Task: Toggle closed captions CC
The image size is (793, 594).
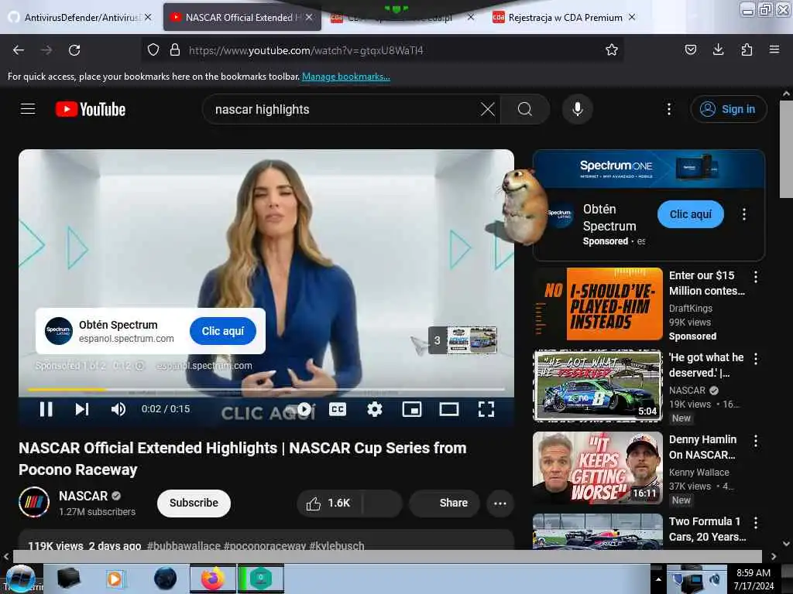Action: point(338,409)
